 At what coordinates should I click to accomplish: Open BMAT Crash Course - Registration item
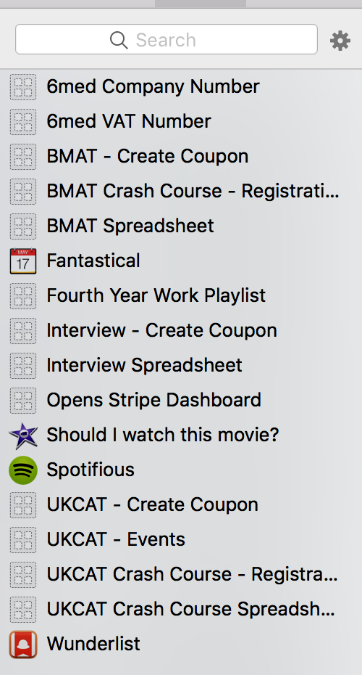(181, 191)
